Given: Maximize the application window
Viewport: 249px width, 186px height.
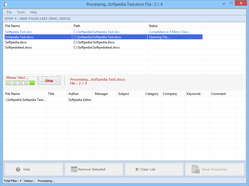Looking at the screenshot, I should click(231, 3).
